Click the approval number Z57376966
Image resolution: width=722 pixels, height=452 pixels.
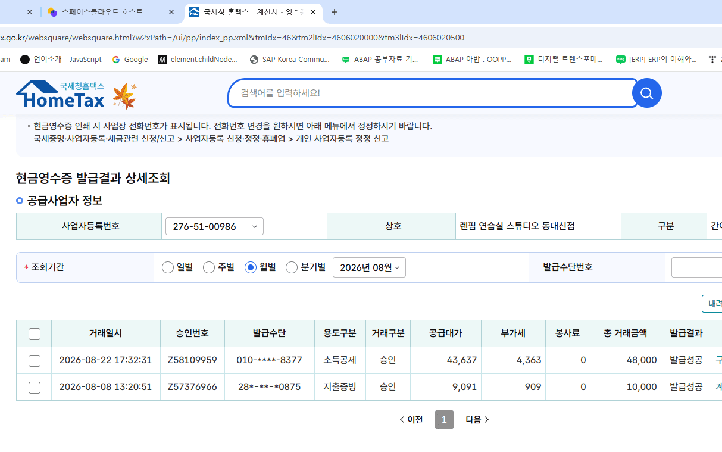pyautogui.click(x=192, y=387)
